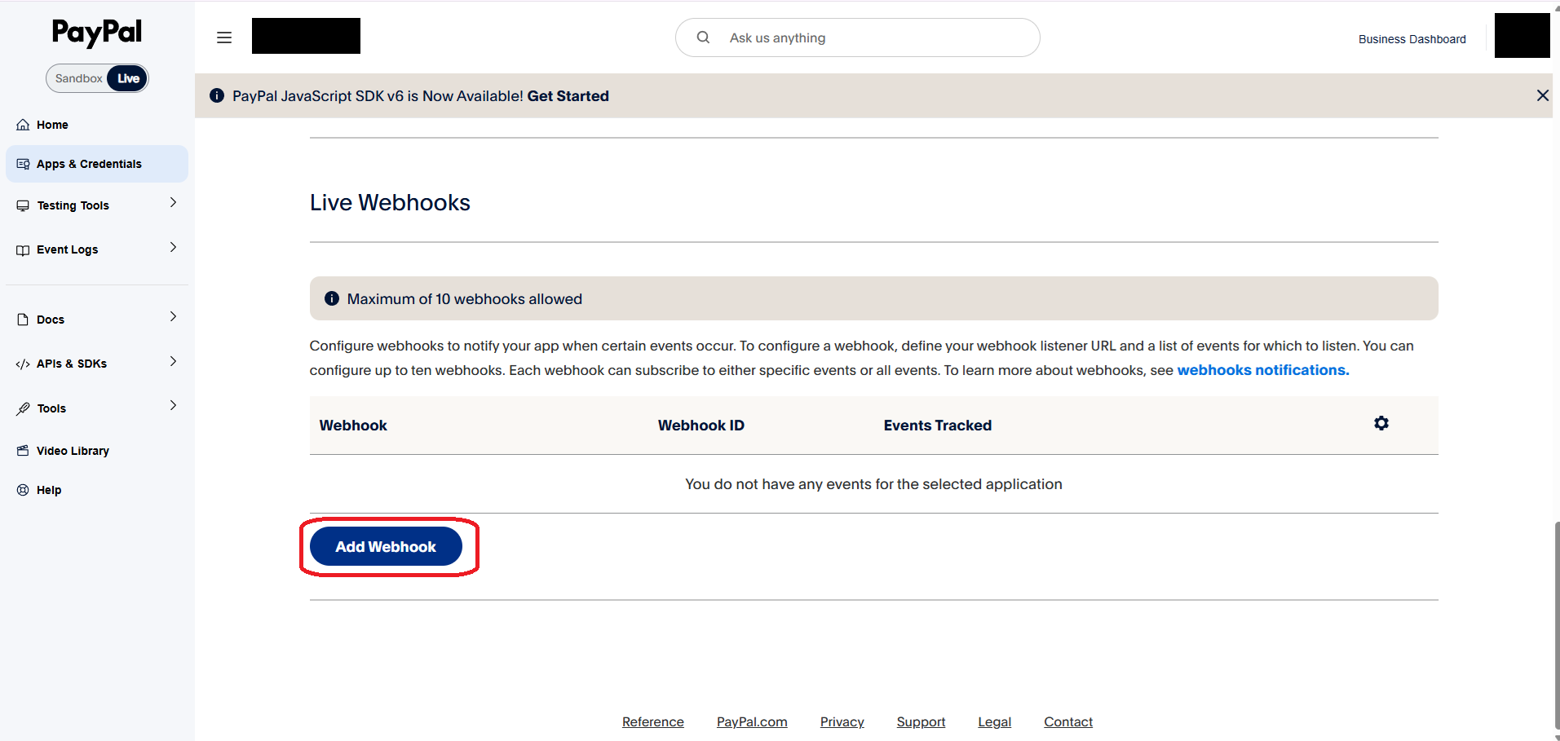
Task: Expand the Tools submenu
Action: click(173, 405)
